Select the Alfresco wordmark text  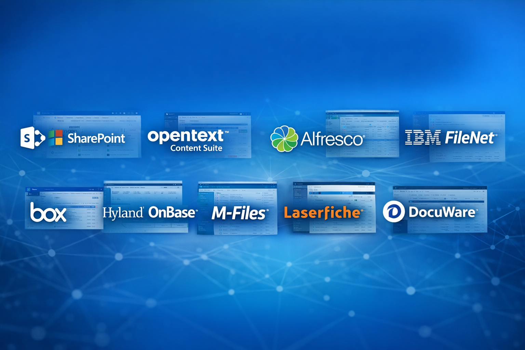[x=332, y=139]
